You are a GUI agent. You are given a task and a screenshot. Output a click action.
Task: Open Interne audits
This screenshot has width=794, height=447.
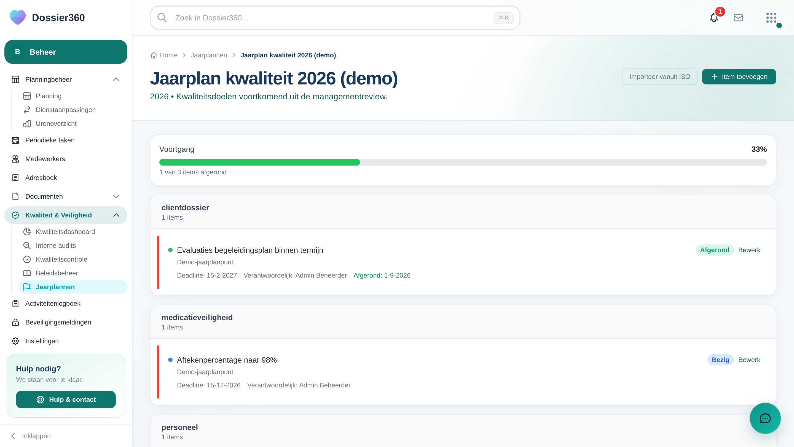[73, 246]
